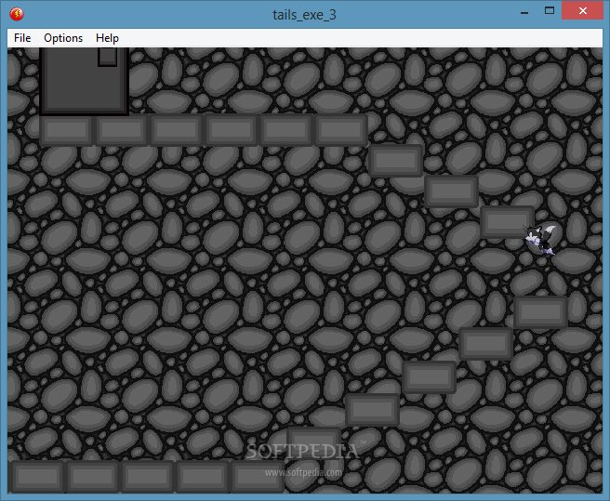Image resolution: width=610 pixels, height=501 pixels.
Task: Open the Options menu
Action: (63, 38)
